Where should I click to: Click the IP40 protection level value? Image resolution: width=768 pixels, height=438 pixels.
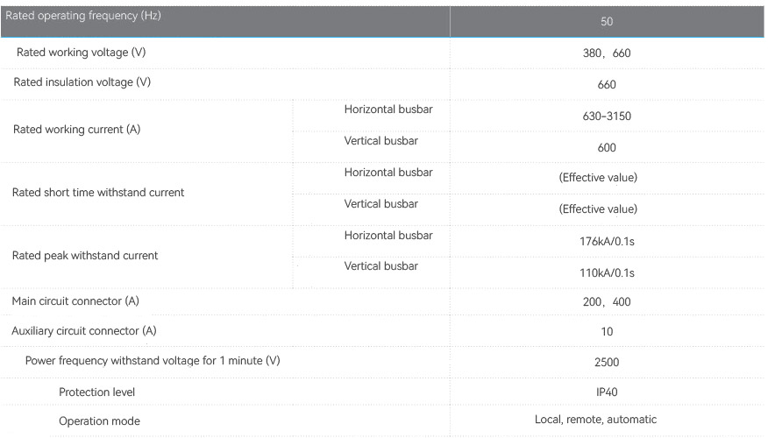click(x=607, y=392)
